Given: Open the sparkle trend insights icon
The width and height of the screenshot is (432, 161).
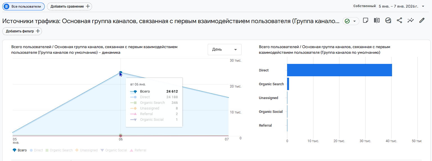Looking at the screenshot, I should (x=411, y=21).
